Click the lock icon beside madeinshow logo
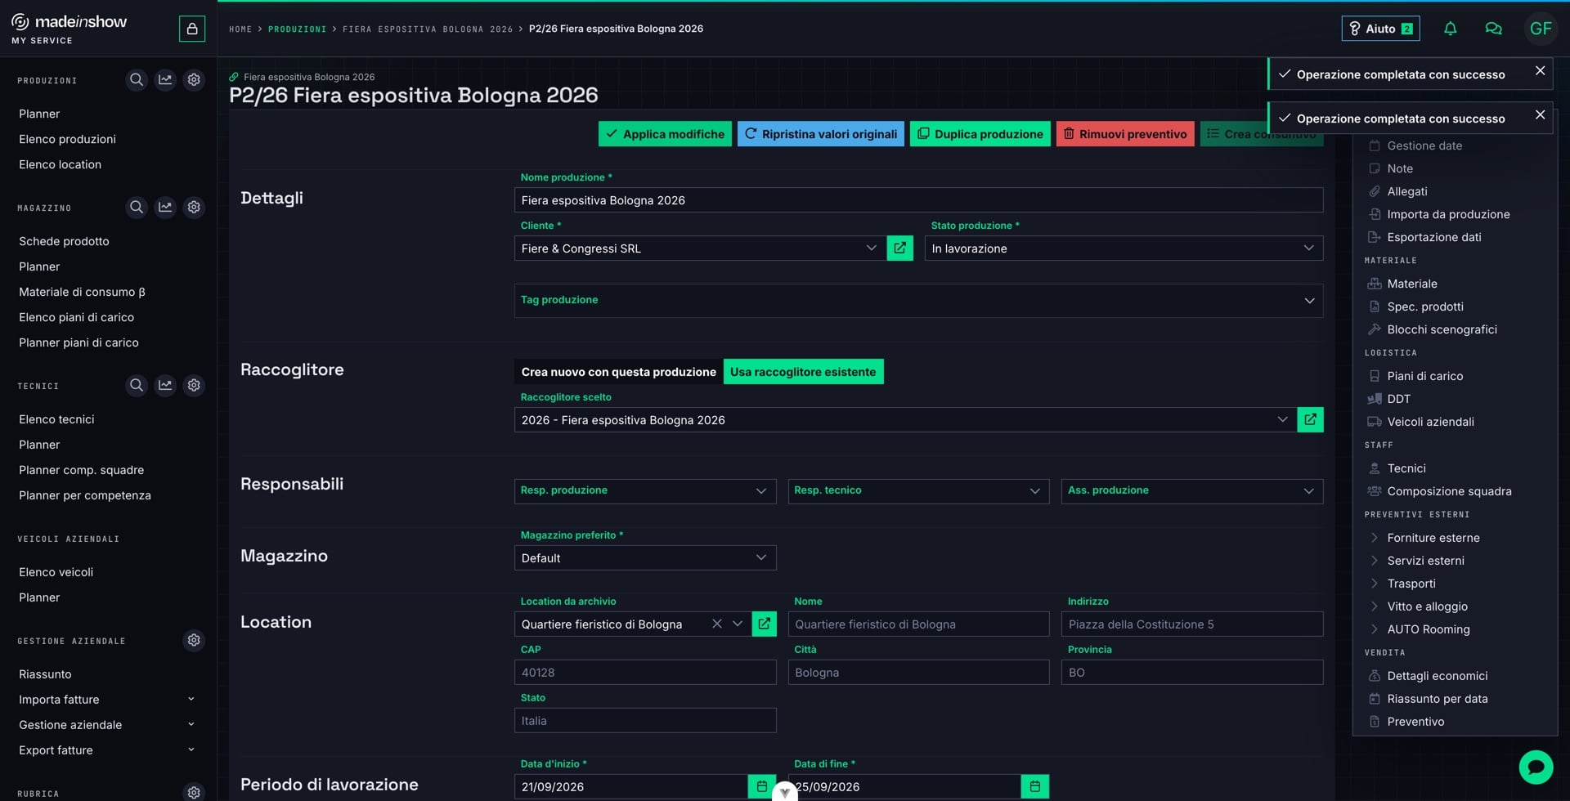Image resolution: width=1570 pixels, height=801 pixels. pyautogui.click(x=191, y=29)
